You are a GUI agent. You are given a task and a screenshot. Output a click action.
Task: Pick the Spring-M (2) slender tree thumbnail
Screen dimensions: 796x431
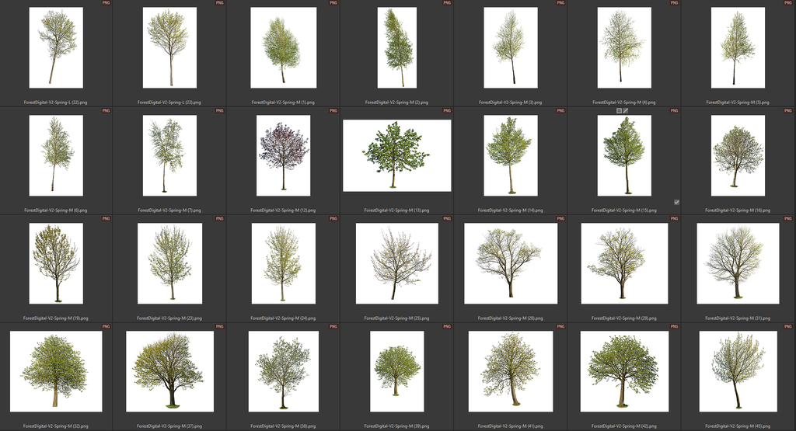click(x=396, y=47)
